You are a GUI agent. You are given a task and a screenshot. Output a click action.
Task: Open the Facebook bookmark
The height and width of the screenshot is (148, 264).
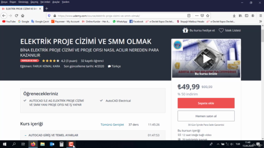pos(137,21)
